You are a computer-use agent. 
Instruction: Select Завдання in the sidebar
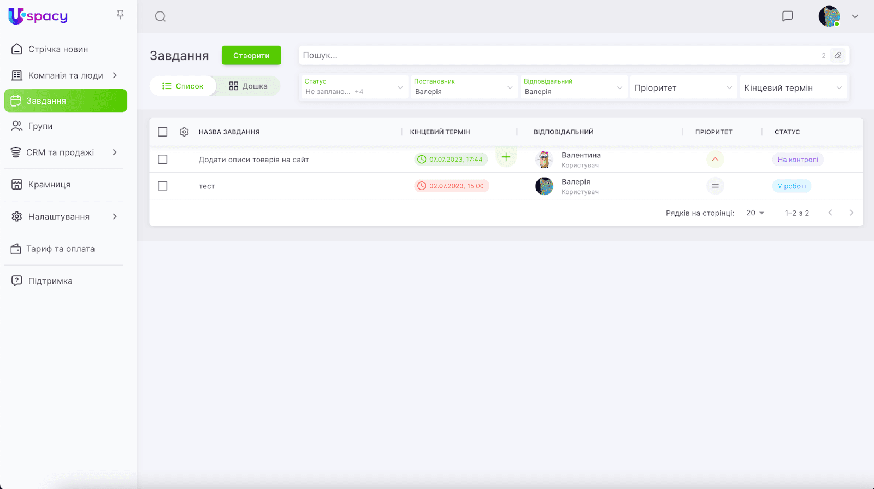tap(66, 101)
